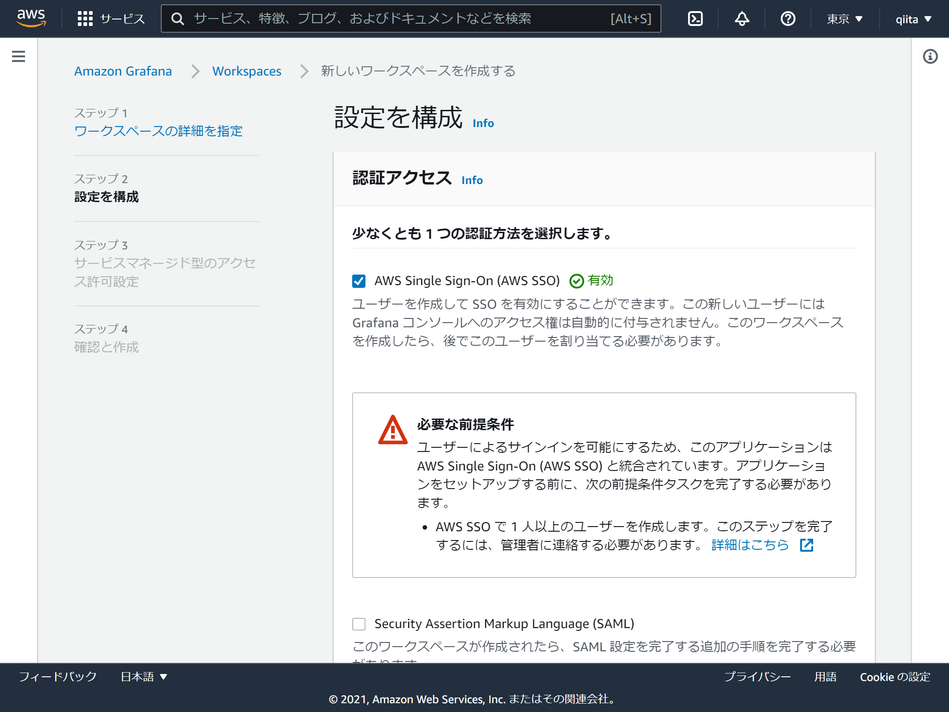Expand the qiita account dropdown
Screen dimensions: 949x712
click(913, 19)
